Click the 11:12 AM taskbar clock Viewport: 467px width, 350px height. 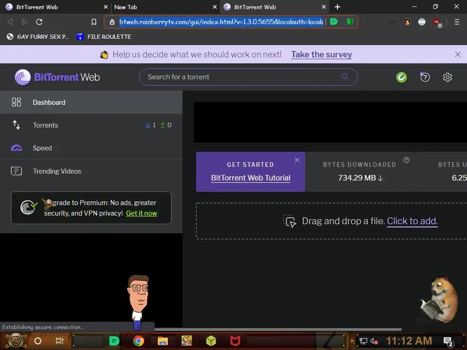click(x=409, y=341)
